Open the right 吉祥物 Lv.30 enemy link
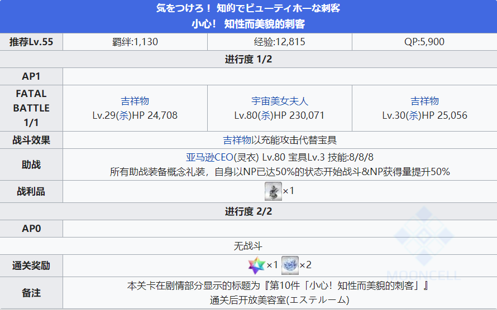Image resolution: width=497 pixels, height=310 pixels. [424, 101]
